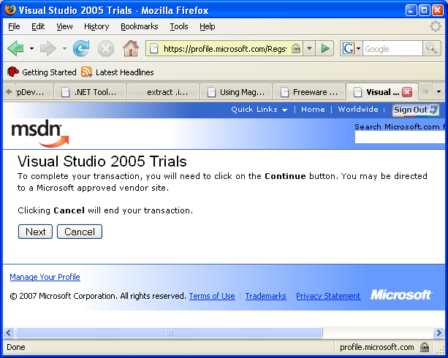Image resolution: width=448 pixels, height=358 pixels.
Task: Click the profile.microsoft.com status bar text
Action: click(376, 348)
